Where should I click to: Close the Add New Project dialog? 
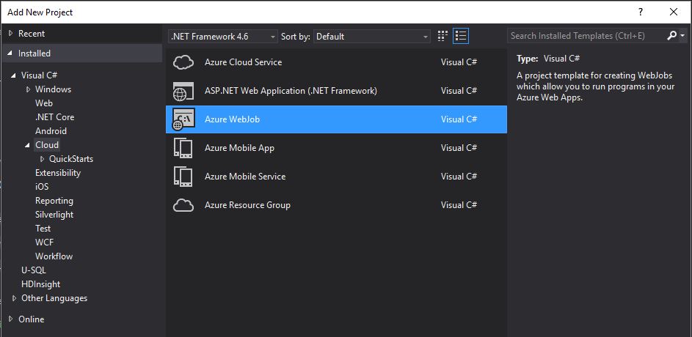tap(674, 12)
